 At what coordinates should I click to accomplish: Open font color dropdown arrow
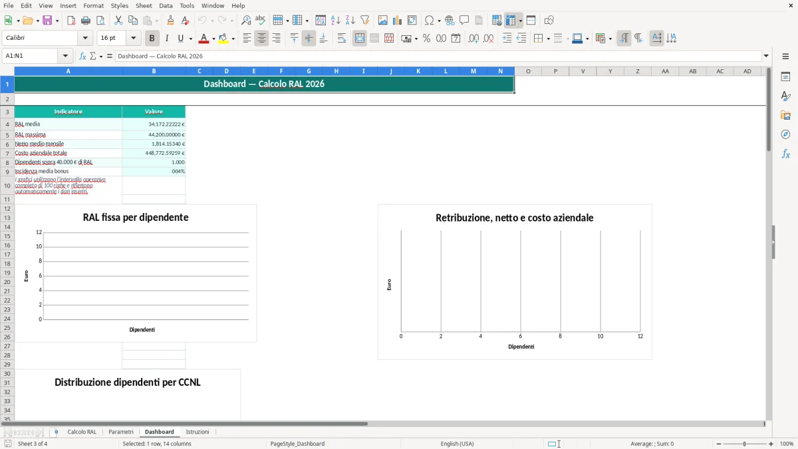(x=214, y=39)
